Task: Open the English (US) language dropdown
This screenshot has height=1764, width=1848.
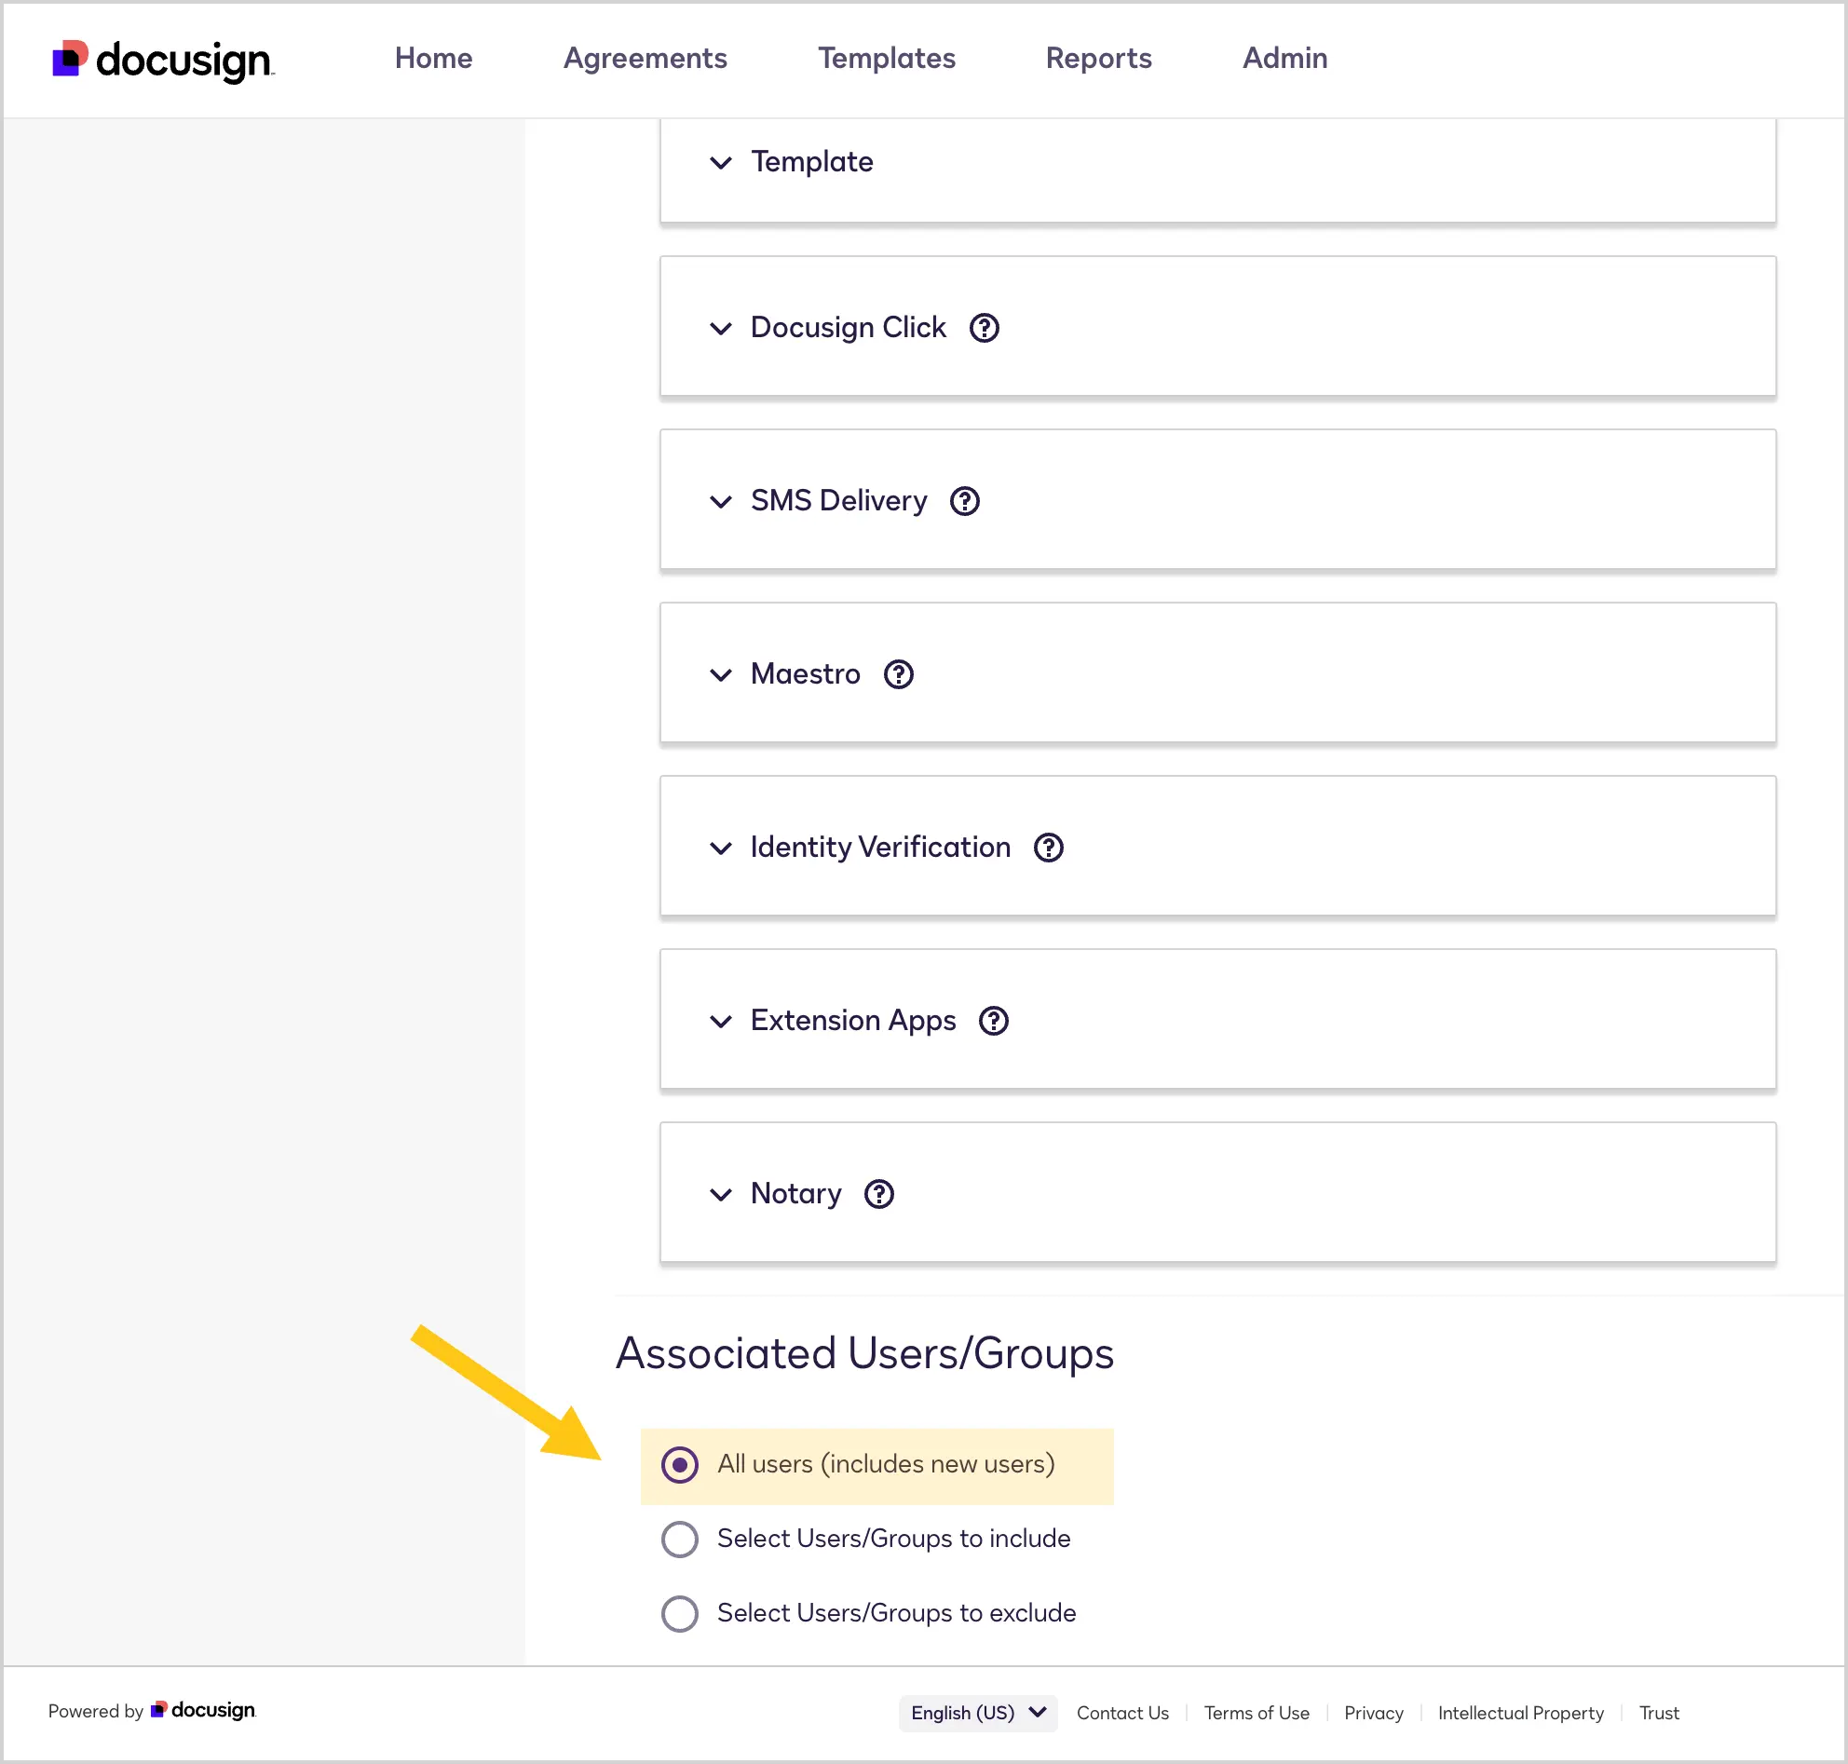Action: [x=977, y=1712]
